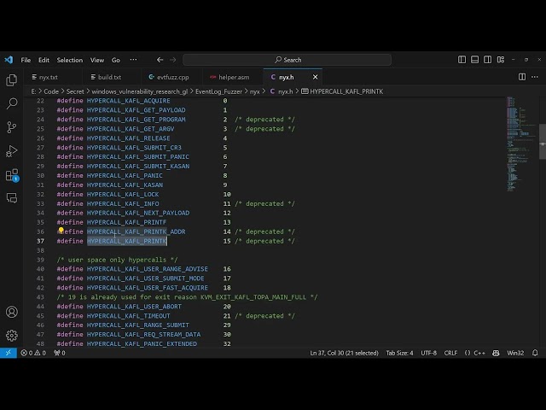Click the ports forwarded status item
This screenshot has width=546, height=410.
(x=60, y=353)
